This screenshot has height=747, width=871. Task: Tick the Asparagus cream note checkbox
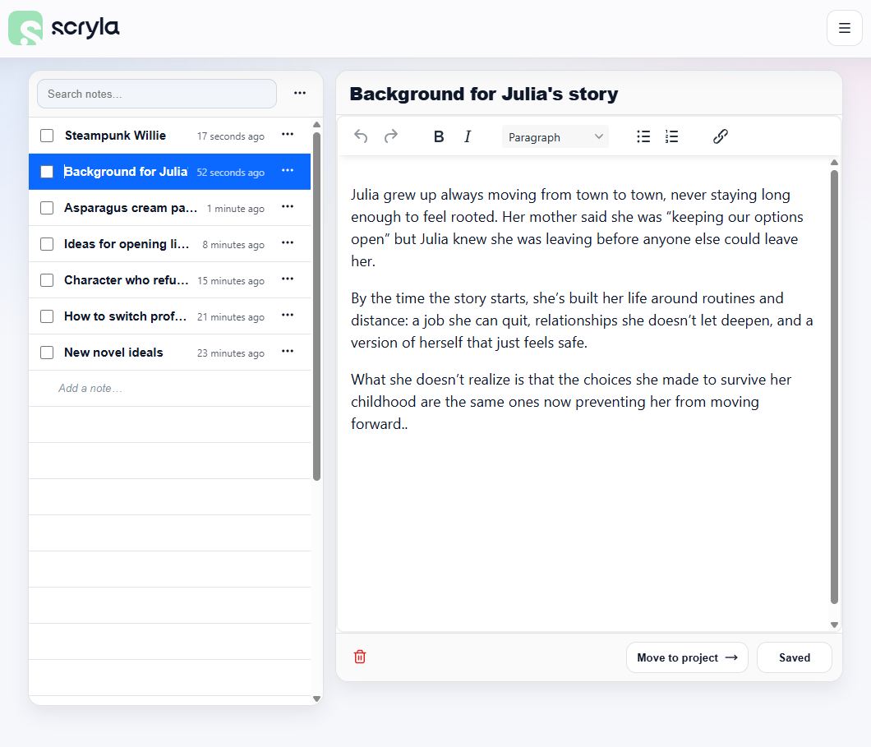(x=47, y=208)
